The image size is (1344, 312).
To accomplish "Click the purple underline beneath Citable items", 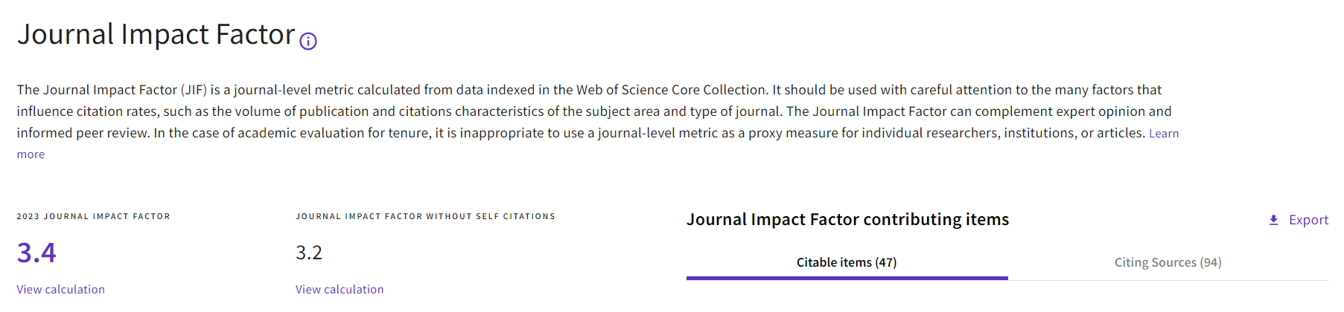I will point(847,278).
